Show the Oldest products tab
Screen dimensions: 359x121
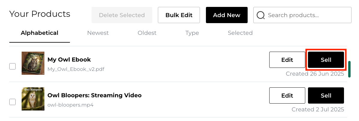(147, 33)
